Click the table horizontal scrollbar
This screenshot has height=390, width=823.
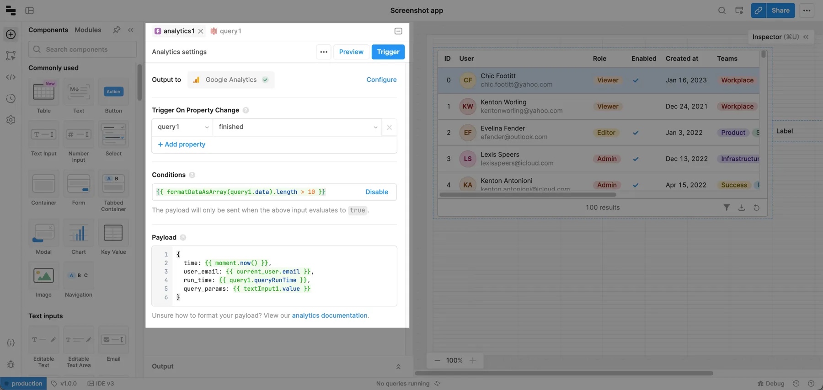pyautogui.click(x=528, y=195)
